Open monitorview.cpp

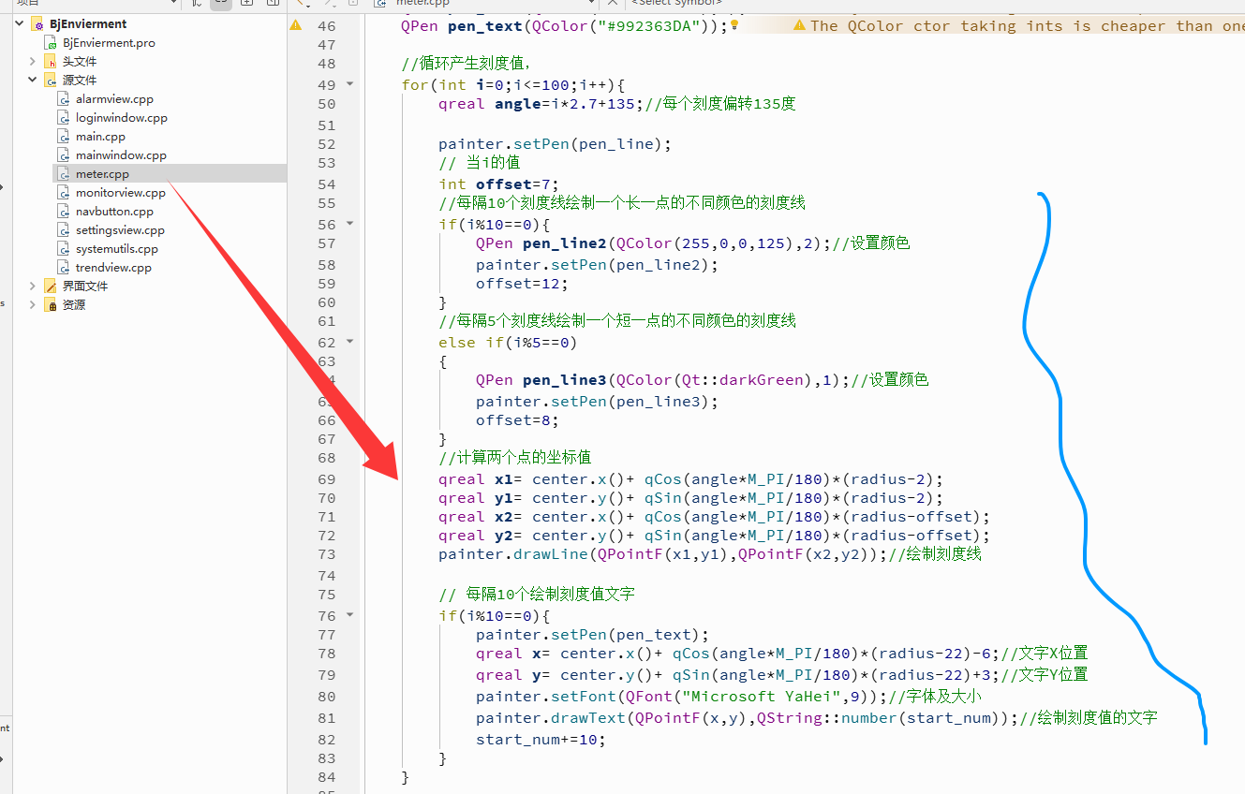pyautogui.click(x=121, y=193)
